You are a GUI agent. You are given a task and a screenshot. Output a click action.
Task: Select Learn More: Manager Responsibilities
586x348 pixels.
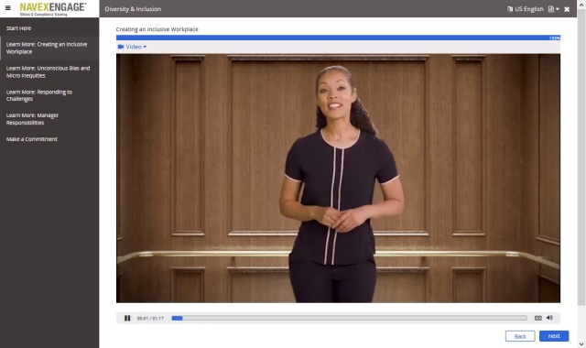tap(33, 119)
